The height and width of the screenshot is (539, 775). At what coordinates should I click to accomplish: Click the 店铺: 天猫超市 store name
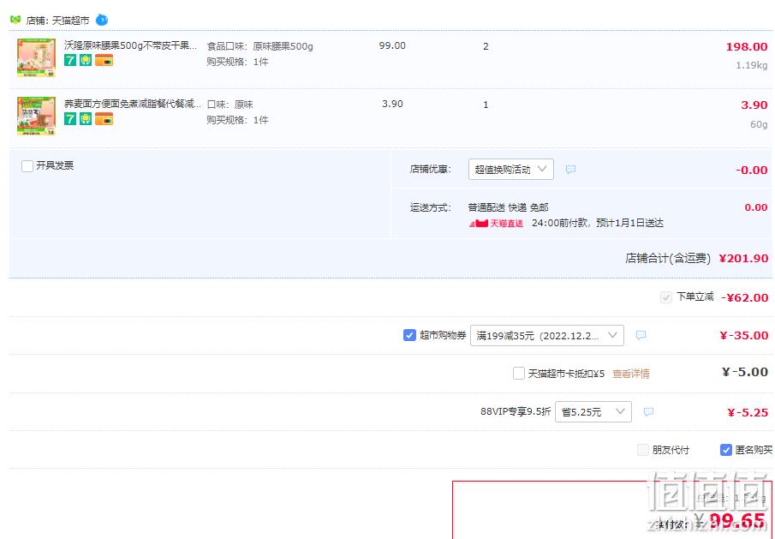click(58, 21)
